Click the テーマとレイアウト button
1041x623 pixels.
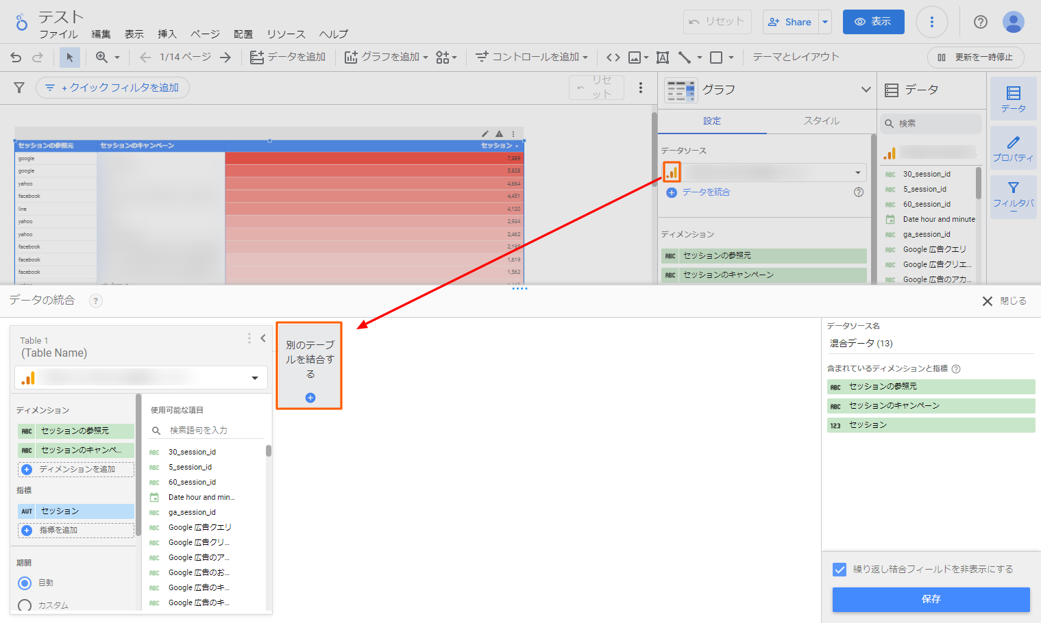[796, 58]
